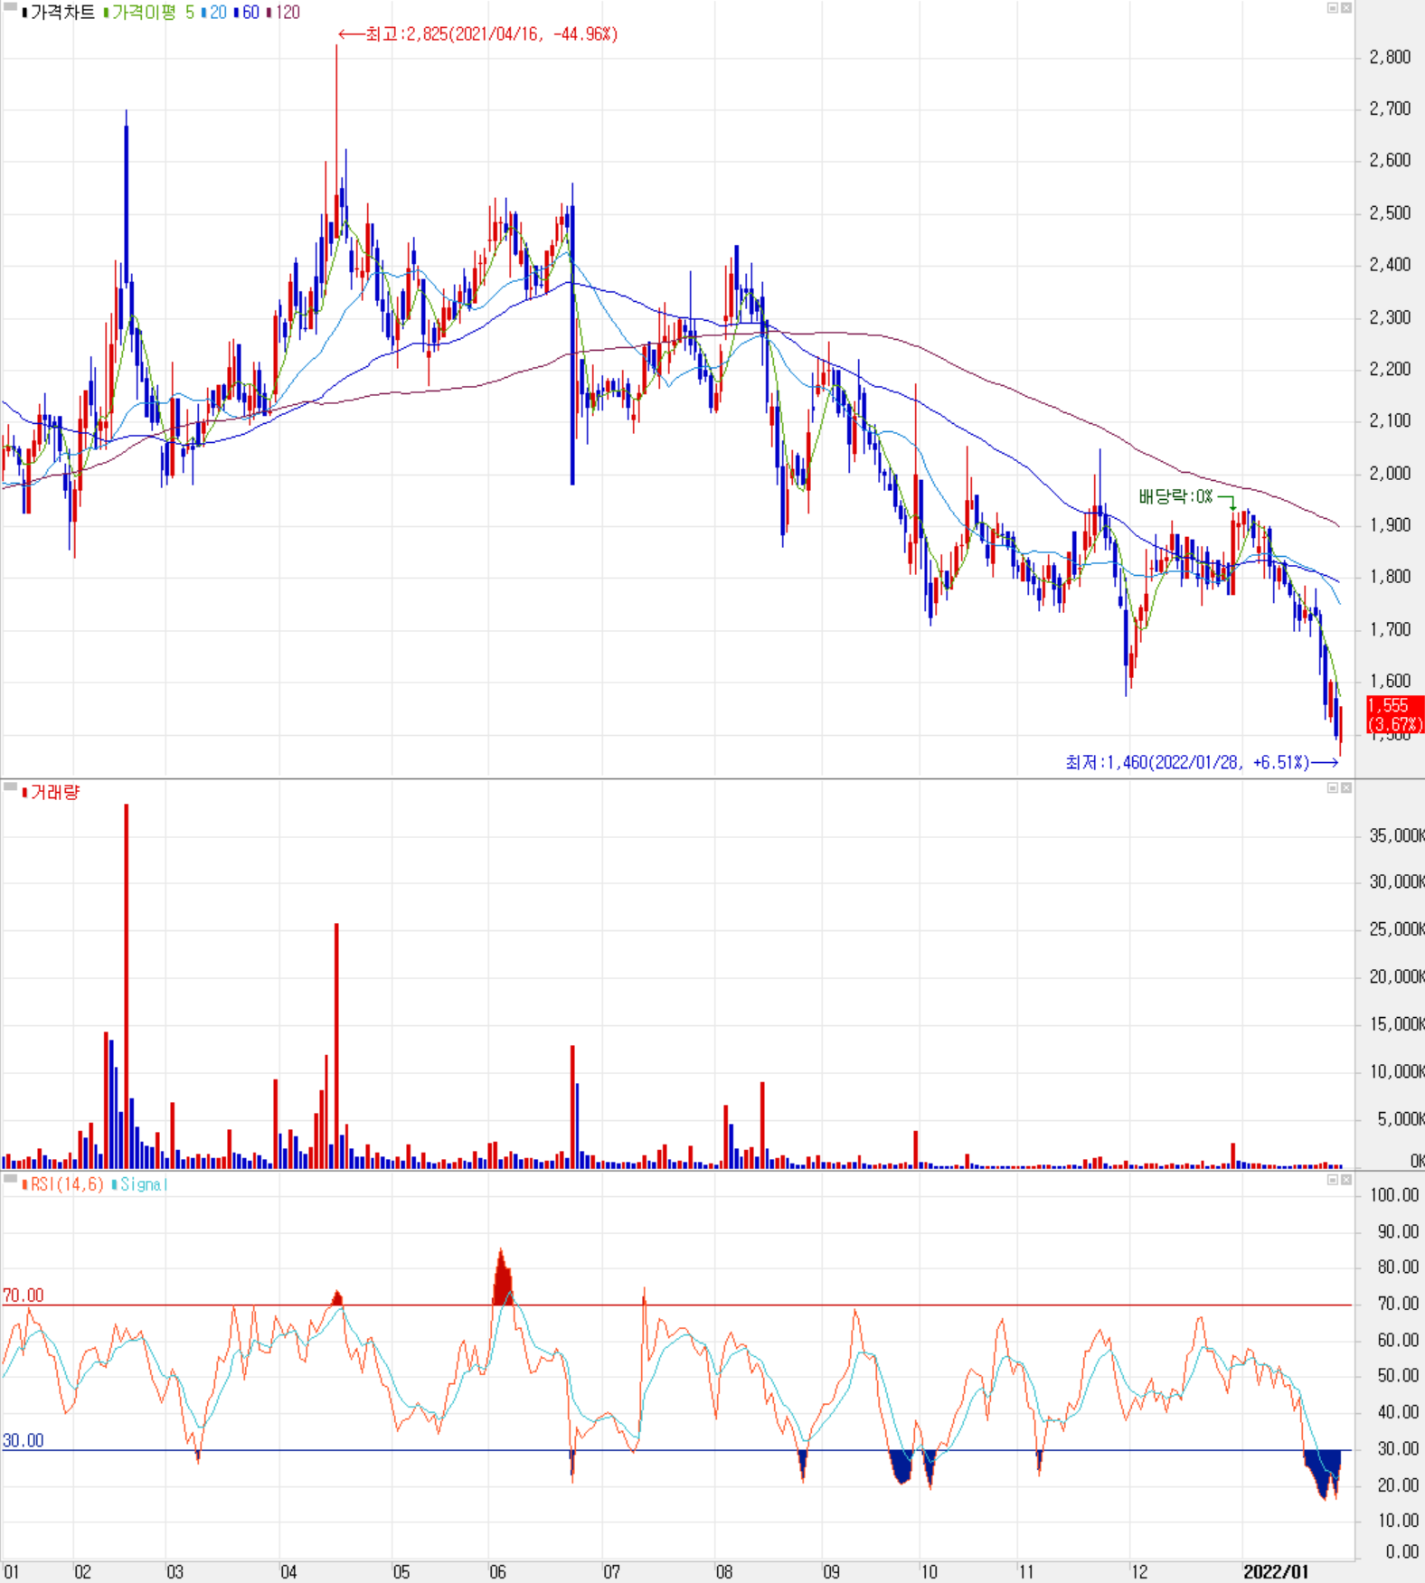Click the 최저:1,460 low price annotation
The image size is (1425, 1583).
[1202, 762]
